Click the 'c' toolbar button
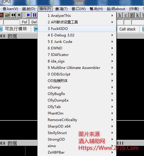144x156 pixels. 126,15
